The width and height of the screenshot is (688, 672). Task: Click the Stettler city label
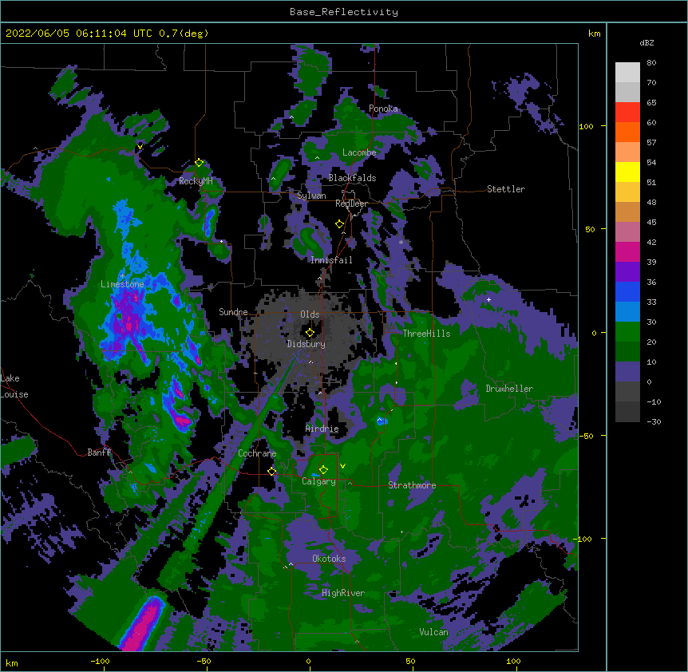pos(506,189)
